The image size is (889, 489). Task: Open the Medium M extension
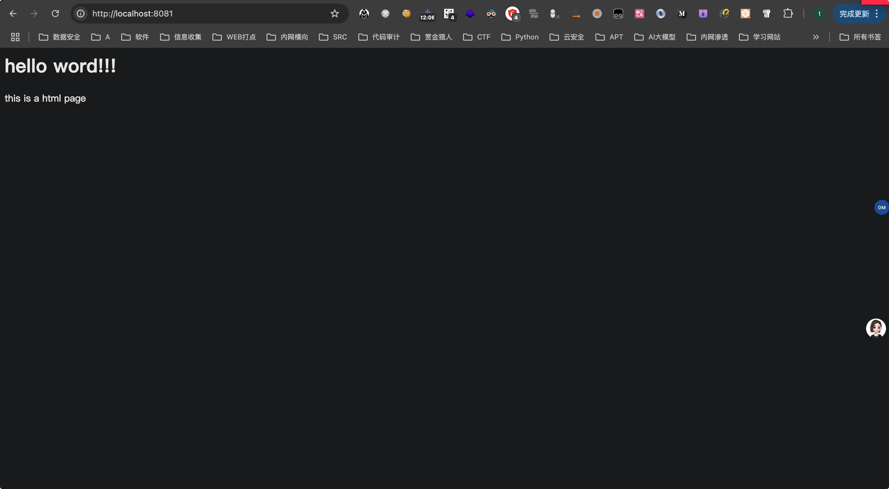click(682, 14)
